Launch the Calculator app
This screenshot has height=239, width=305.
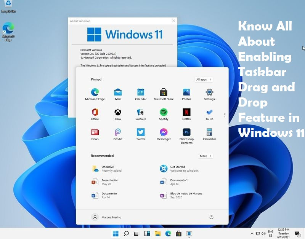point(209,134)
